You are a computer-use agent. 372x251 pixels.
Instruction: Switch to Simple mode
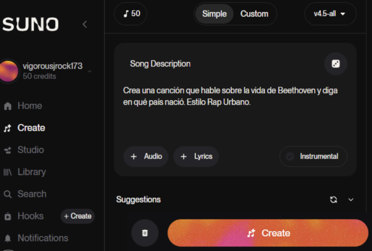pyautogui.click(x=214, y=14)
